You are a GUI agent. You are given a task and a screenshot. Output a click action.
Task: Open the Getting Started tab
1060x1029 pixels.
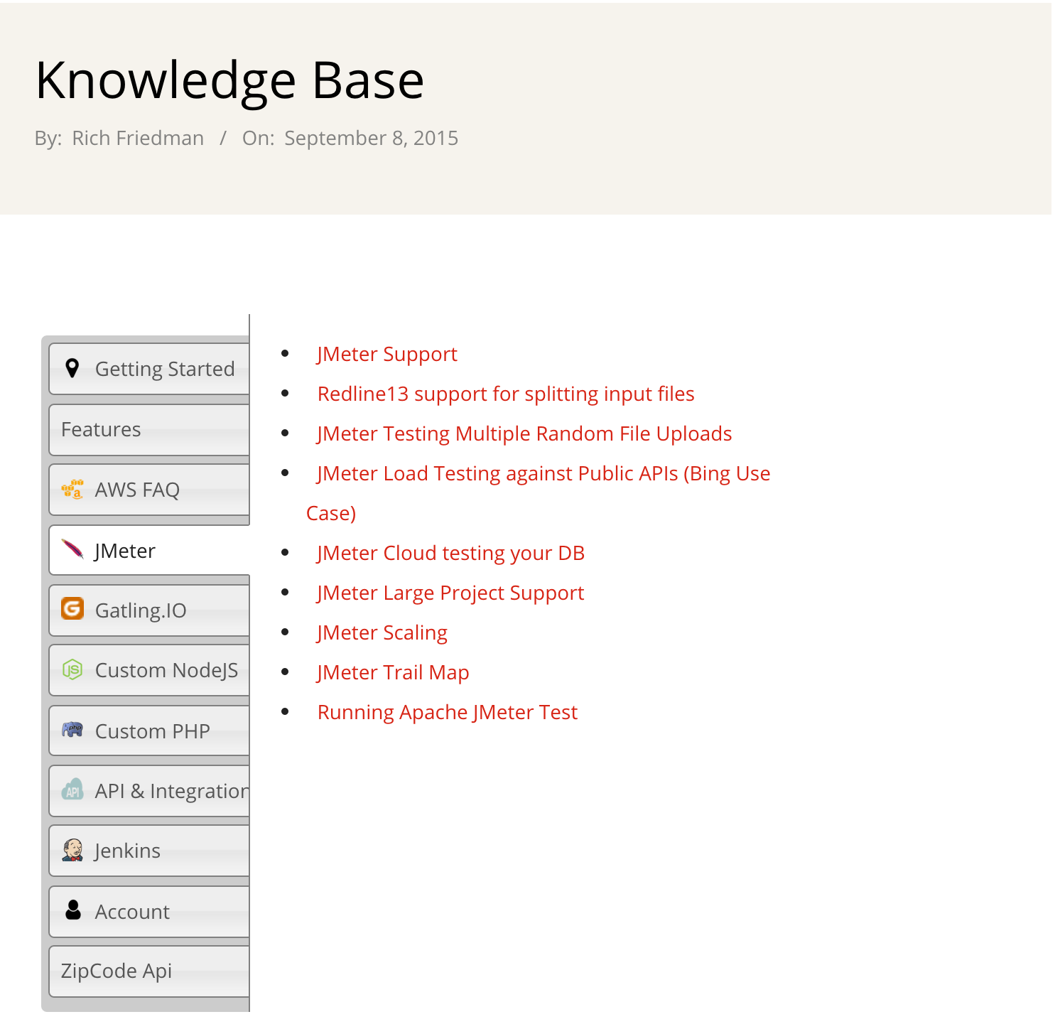(149, 369)
